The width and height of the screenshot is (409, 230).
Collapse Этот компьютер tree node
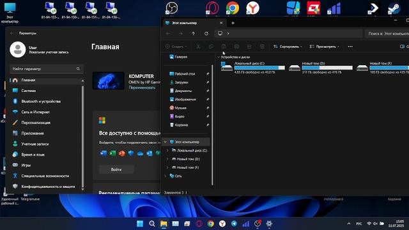click(165, 142)
